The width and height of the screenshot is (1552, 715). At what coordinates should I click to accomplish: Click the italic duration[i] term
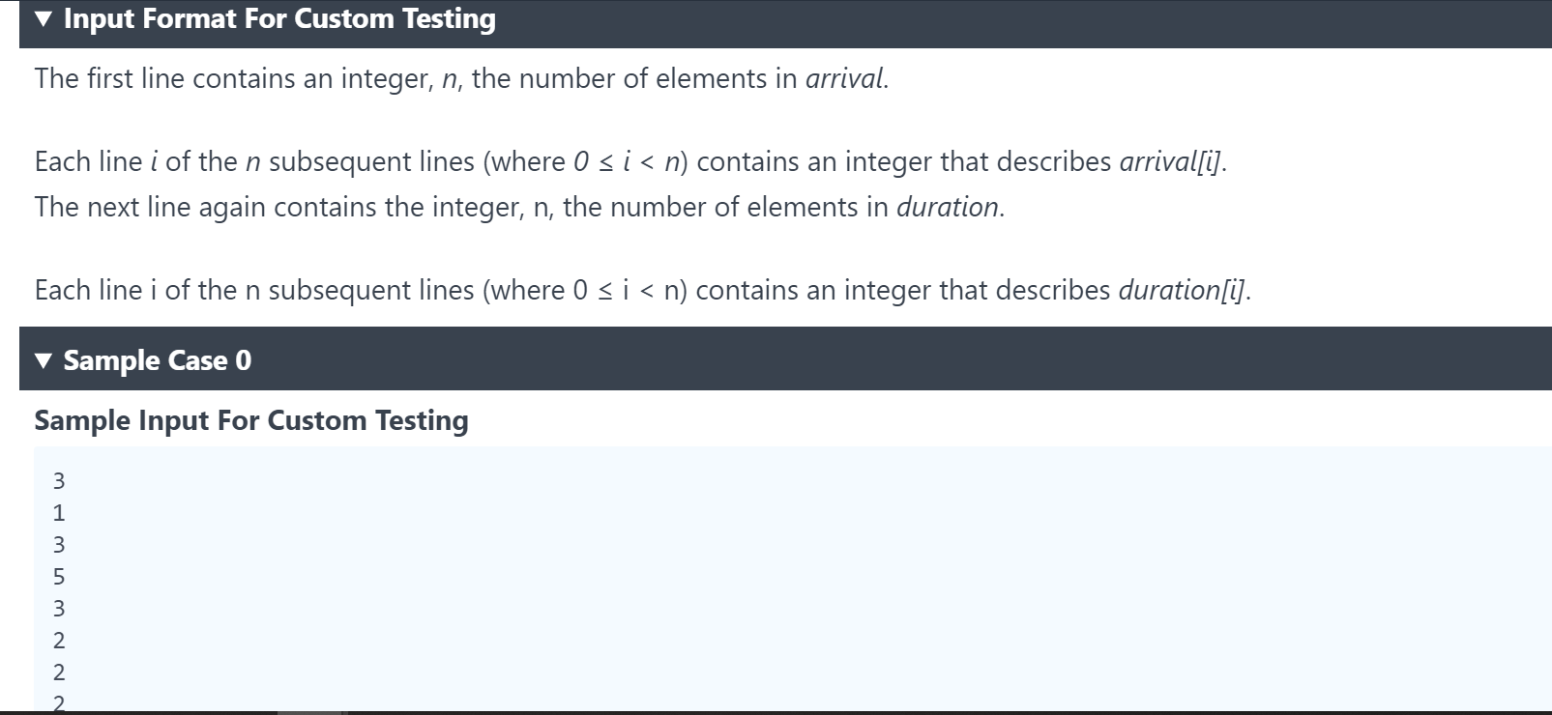1182,290
